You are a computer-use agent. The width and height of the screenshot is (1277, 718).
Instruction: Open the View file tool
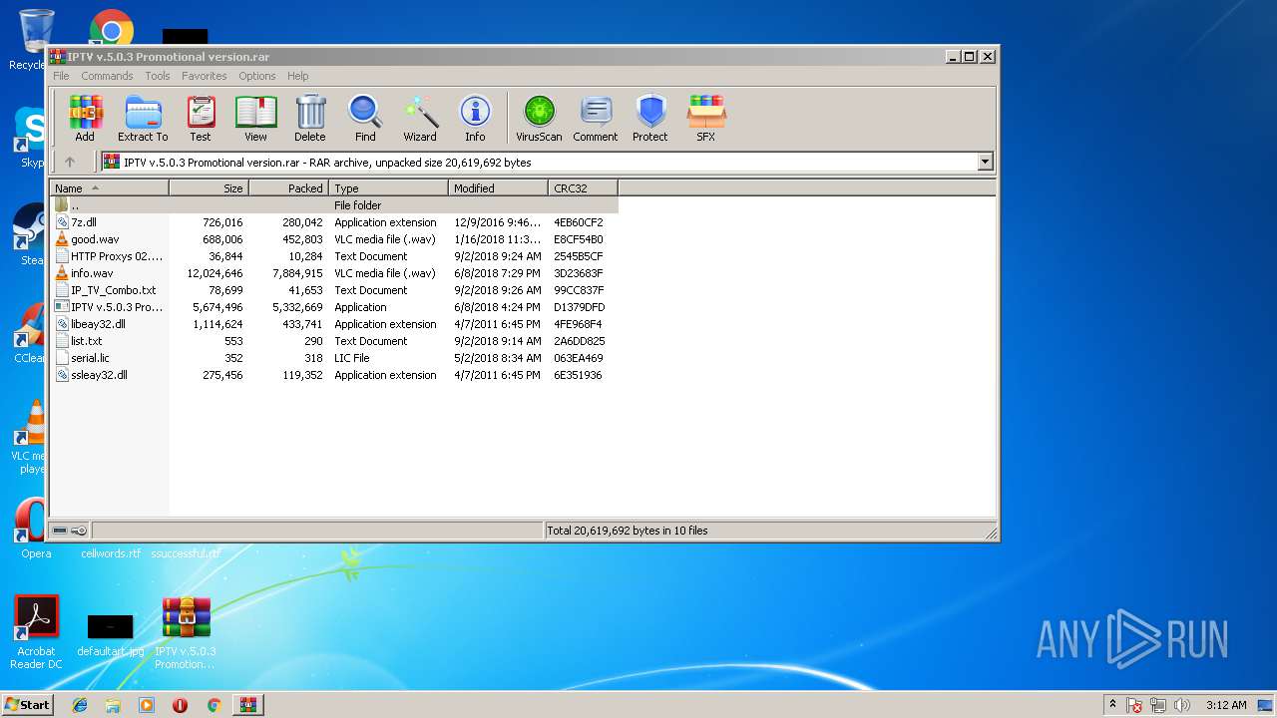[255, 119]
